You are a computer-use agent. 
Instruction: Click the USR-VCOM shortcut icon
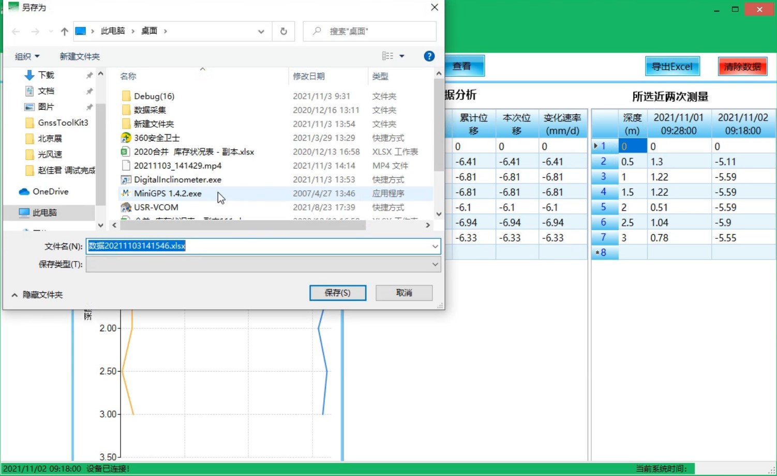tap(126, 207)
